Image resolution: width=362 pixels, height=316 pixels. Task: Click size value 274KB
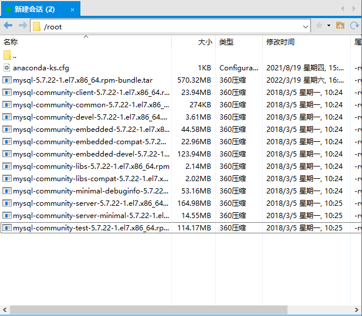point(200,105)
